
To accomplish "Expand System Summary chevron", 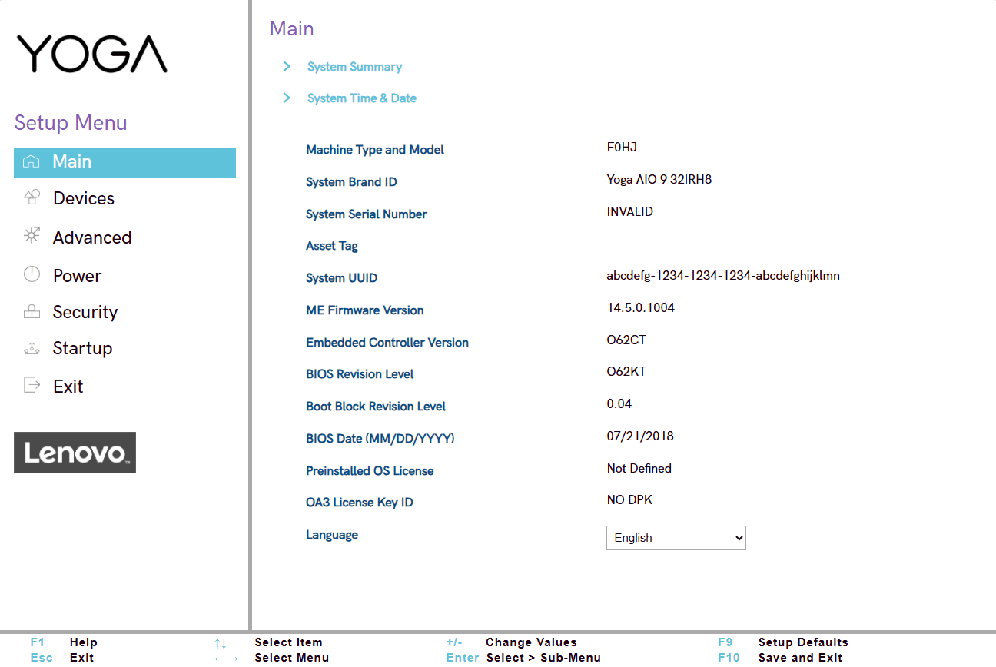I will (x=287, y=66).
